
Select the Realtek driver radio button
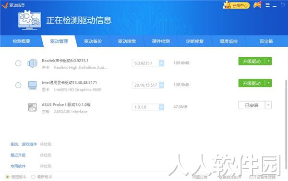click(x=18, y=63)
